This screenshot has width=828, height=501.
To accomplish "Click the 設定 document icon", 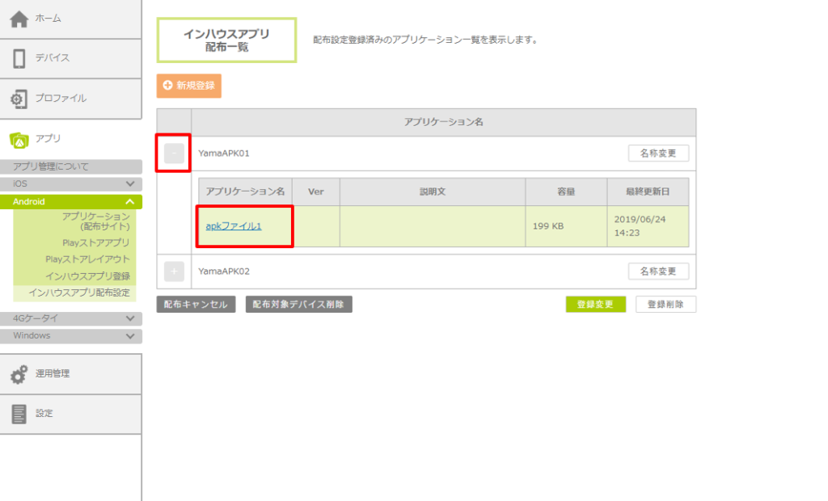I will pos(19,414).
